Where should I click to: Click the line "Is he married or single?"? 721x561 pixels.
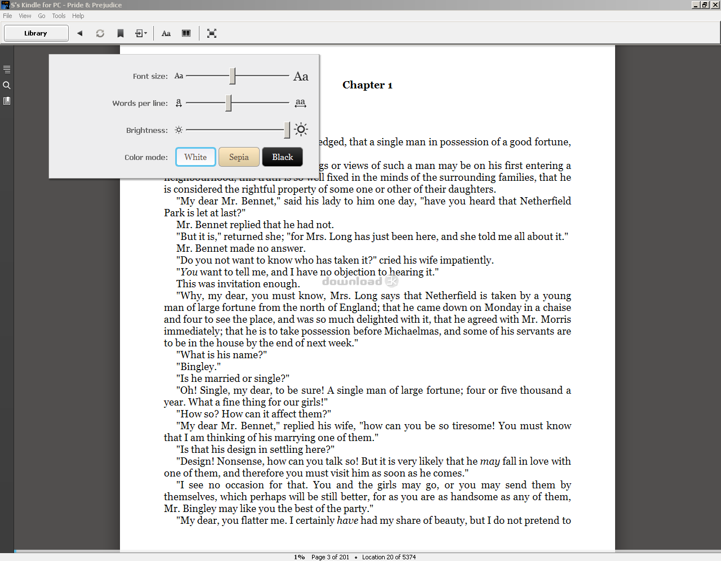(233, 379)
